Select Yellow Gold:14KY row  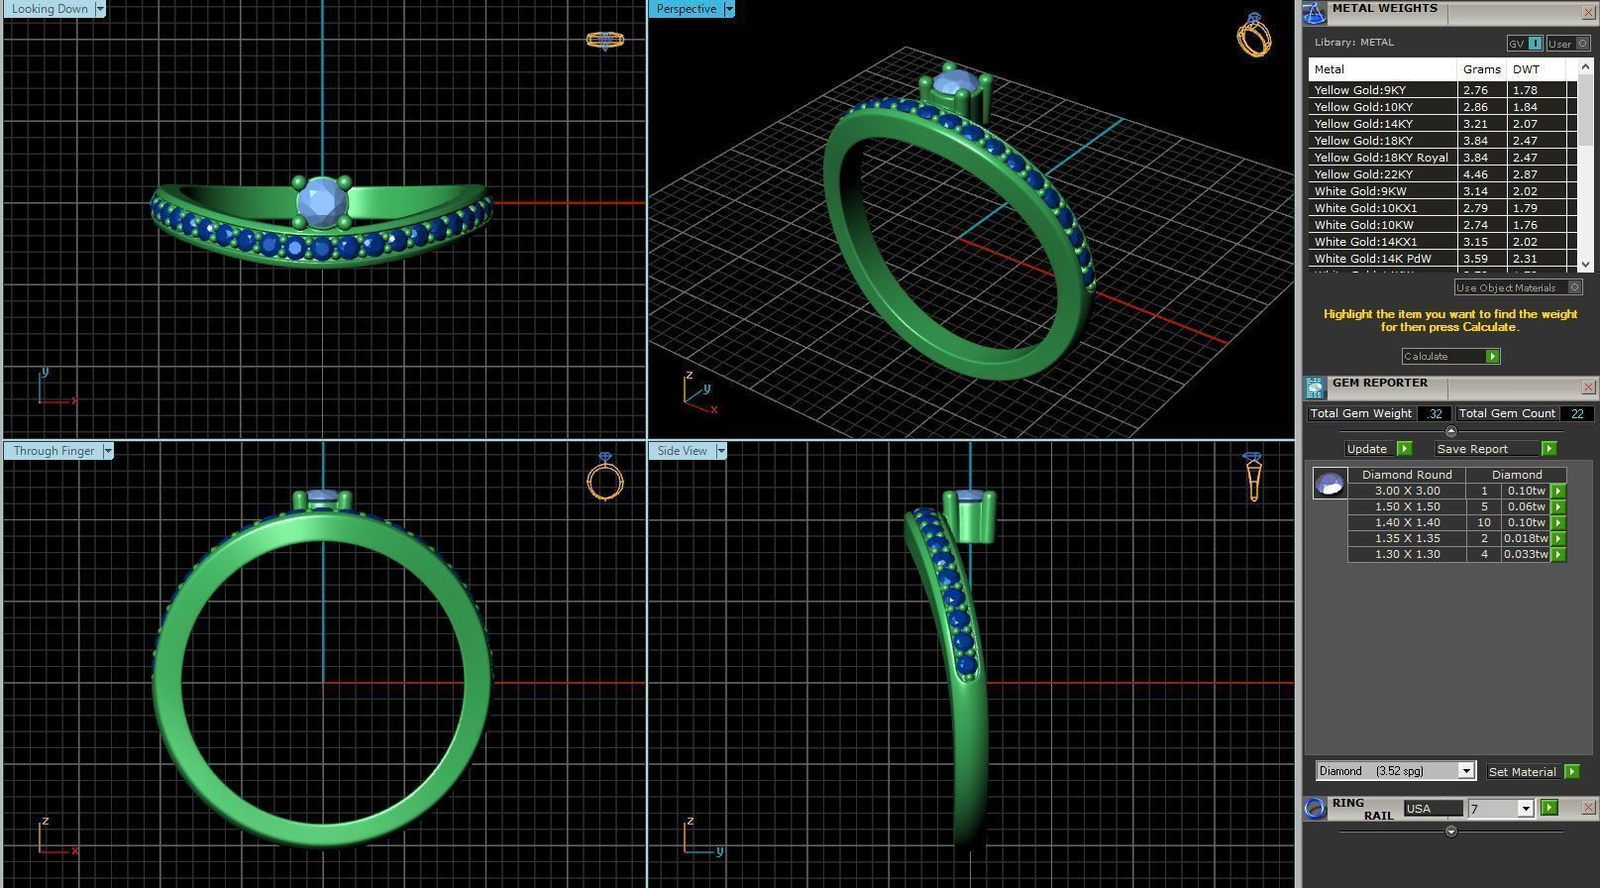point(1442,124)
